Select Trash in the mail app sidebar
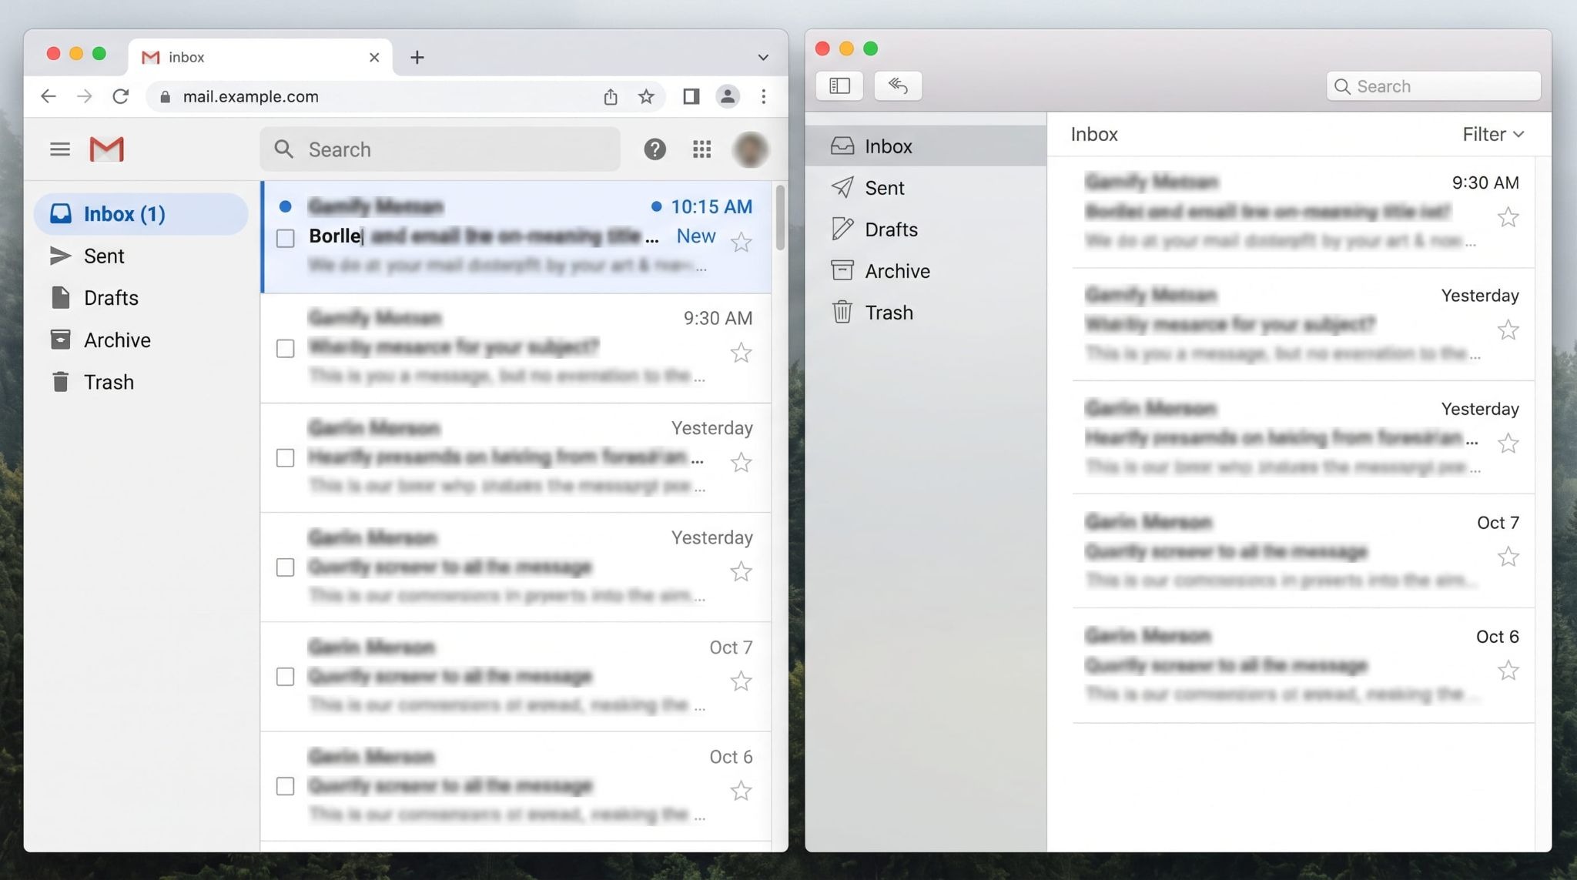This screenshot has height=880, width=1577. pos(926,313)
